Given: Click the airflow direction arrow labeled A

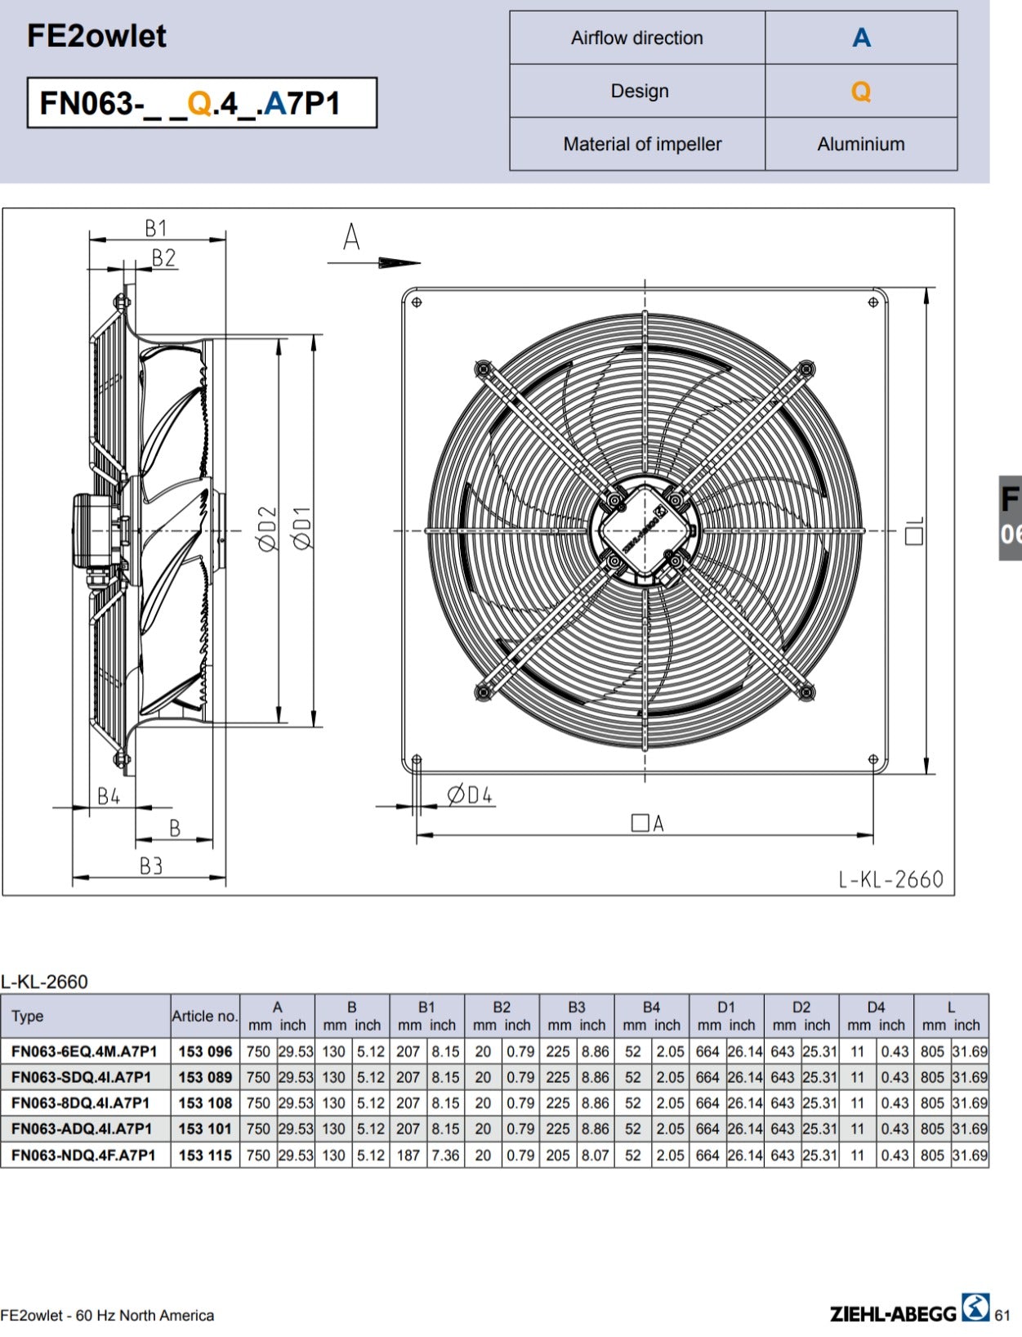Looking at the screenshot, I should pos(373,262).
